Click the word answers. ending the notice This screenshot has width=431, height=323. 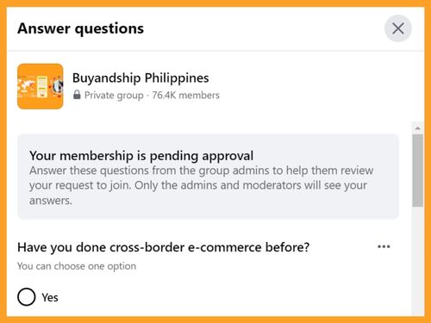click(x=51, y=201)
